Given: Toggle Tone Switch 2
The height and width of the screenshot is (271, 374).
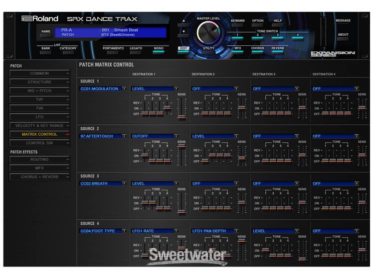Looking at the screenshot, I should [258, 38].
